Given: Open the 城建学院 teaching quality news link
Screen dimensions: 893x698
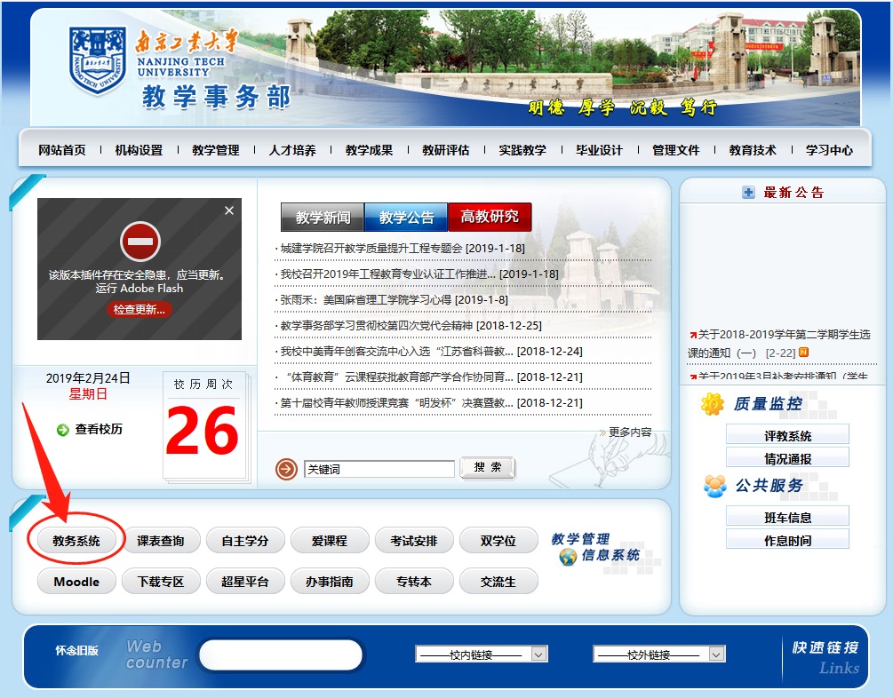Looking at the screenshot, I should pos(402,249).
